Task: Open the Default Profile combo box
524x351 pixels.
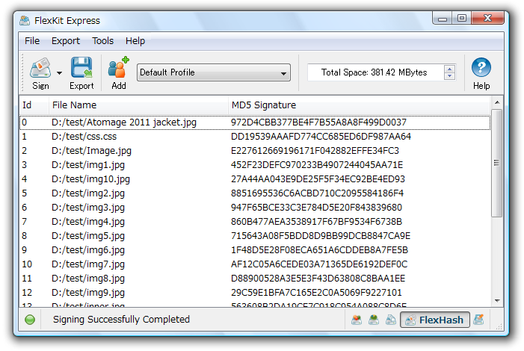Action: point(214,72)
